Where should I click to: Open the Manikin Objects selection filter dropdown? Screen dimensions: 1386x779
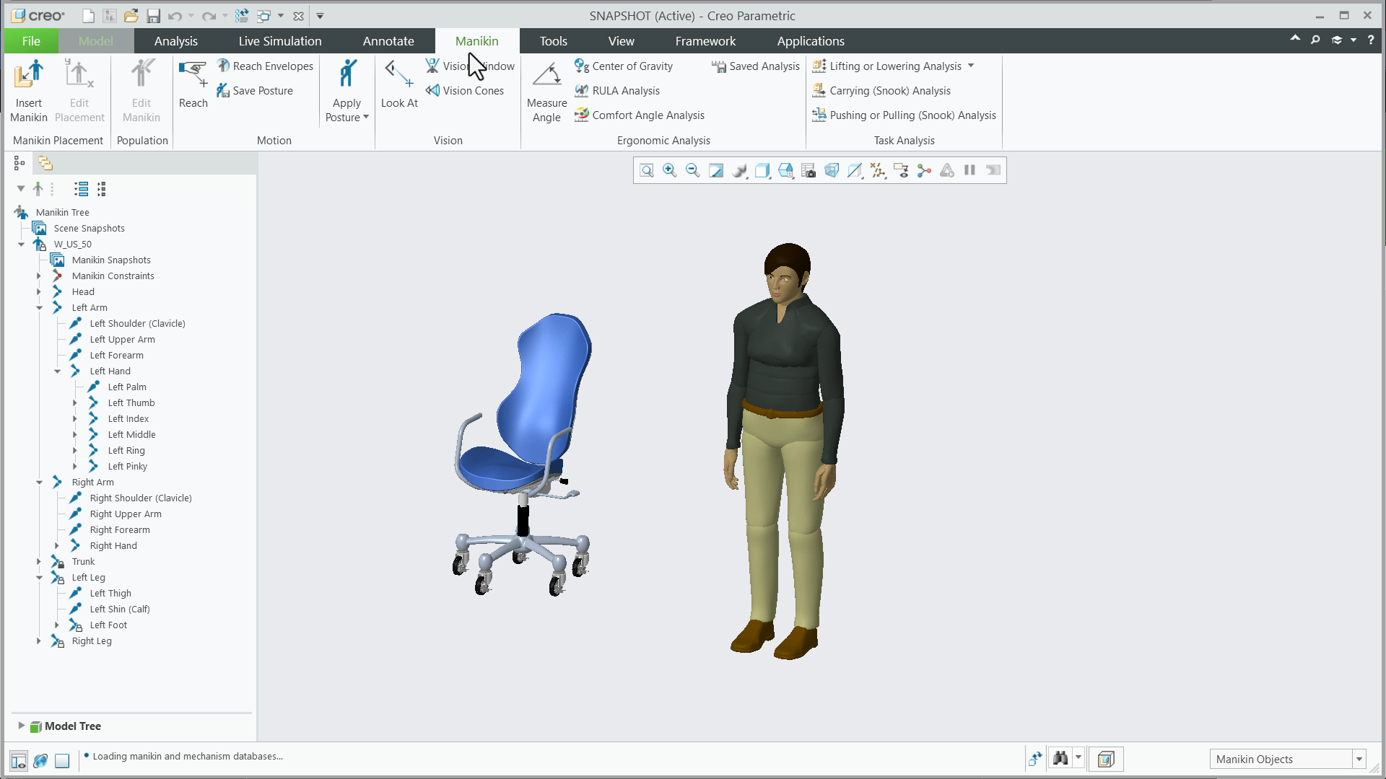[x=1359, y=759]
